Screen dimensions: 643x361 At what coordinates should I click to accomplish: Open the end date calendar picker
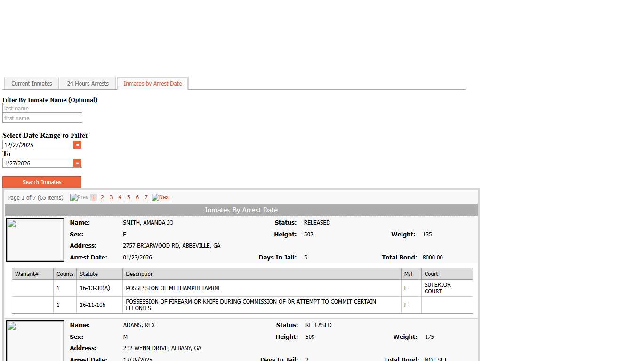pos(78,163)
